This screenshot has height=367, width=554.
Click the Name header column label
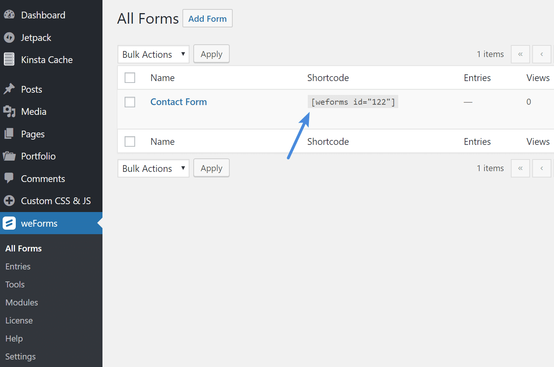coord(163,78)
